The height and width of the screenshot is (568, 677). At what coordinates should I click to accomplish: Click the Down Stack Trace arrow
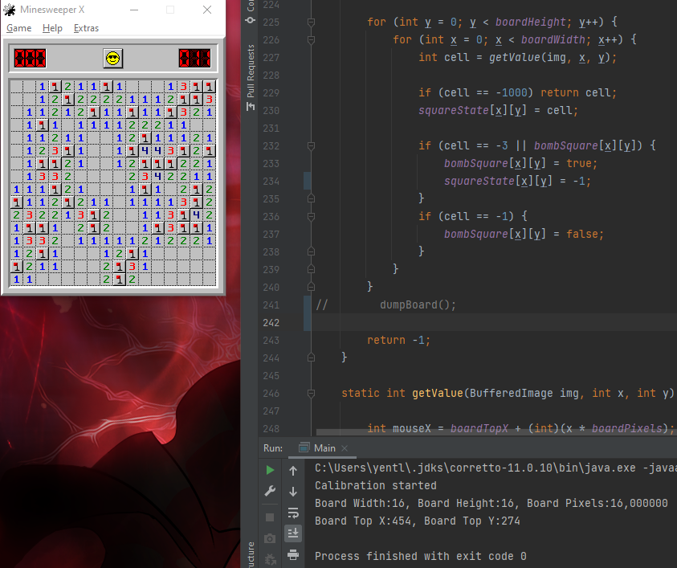coord(293,492)
